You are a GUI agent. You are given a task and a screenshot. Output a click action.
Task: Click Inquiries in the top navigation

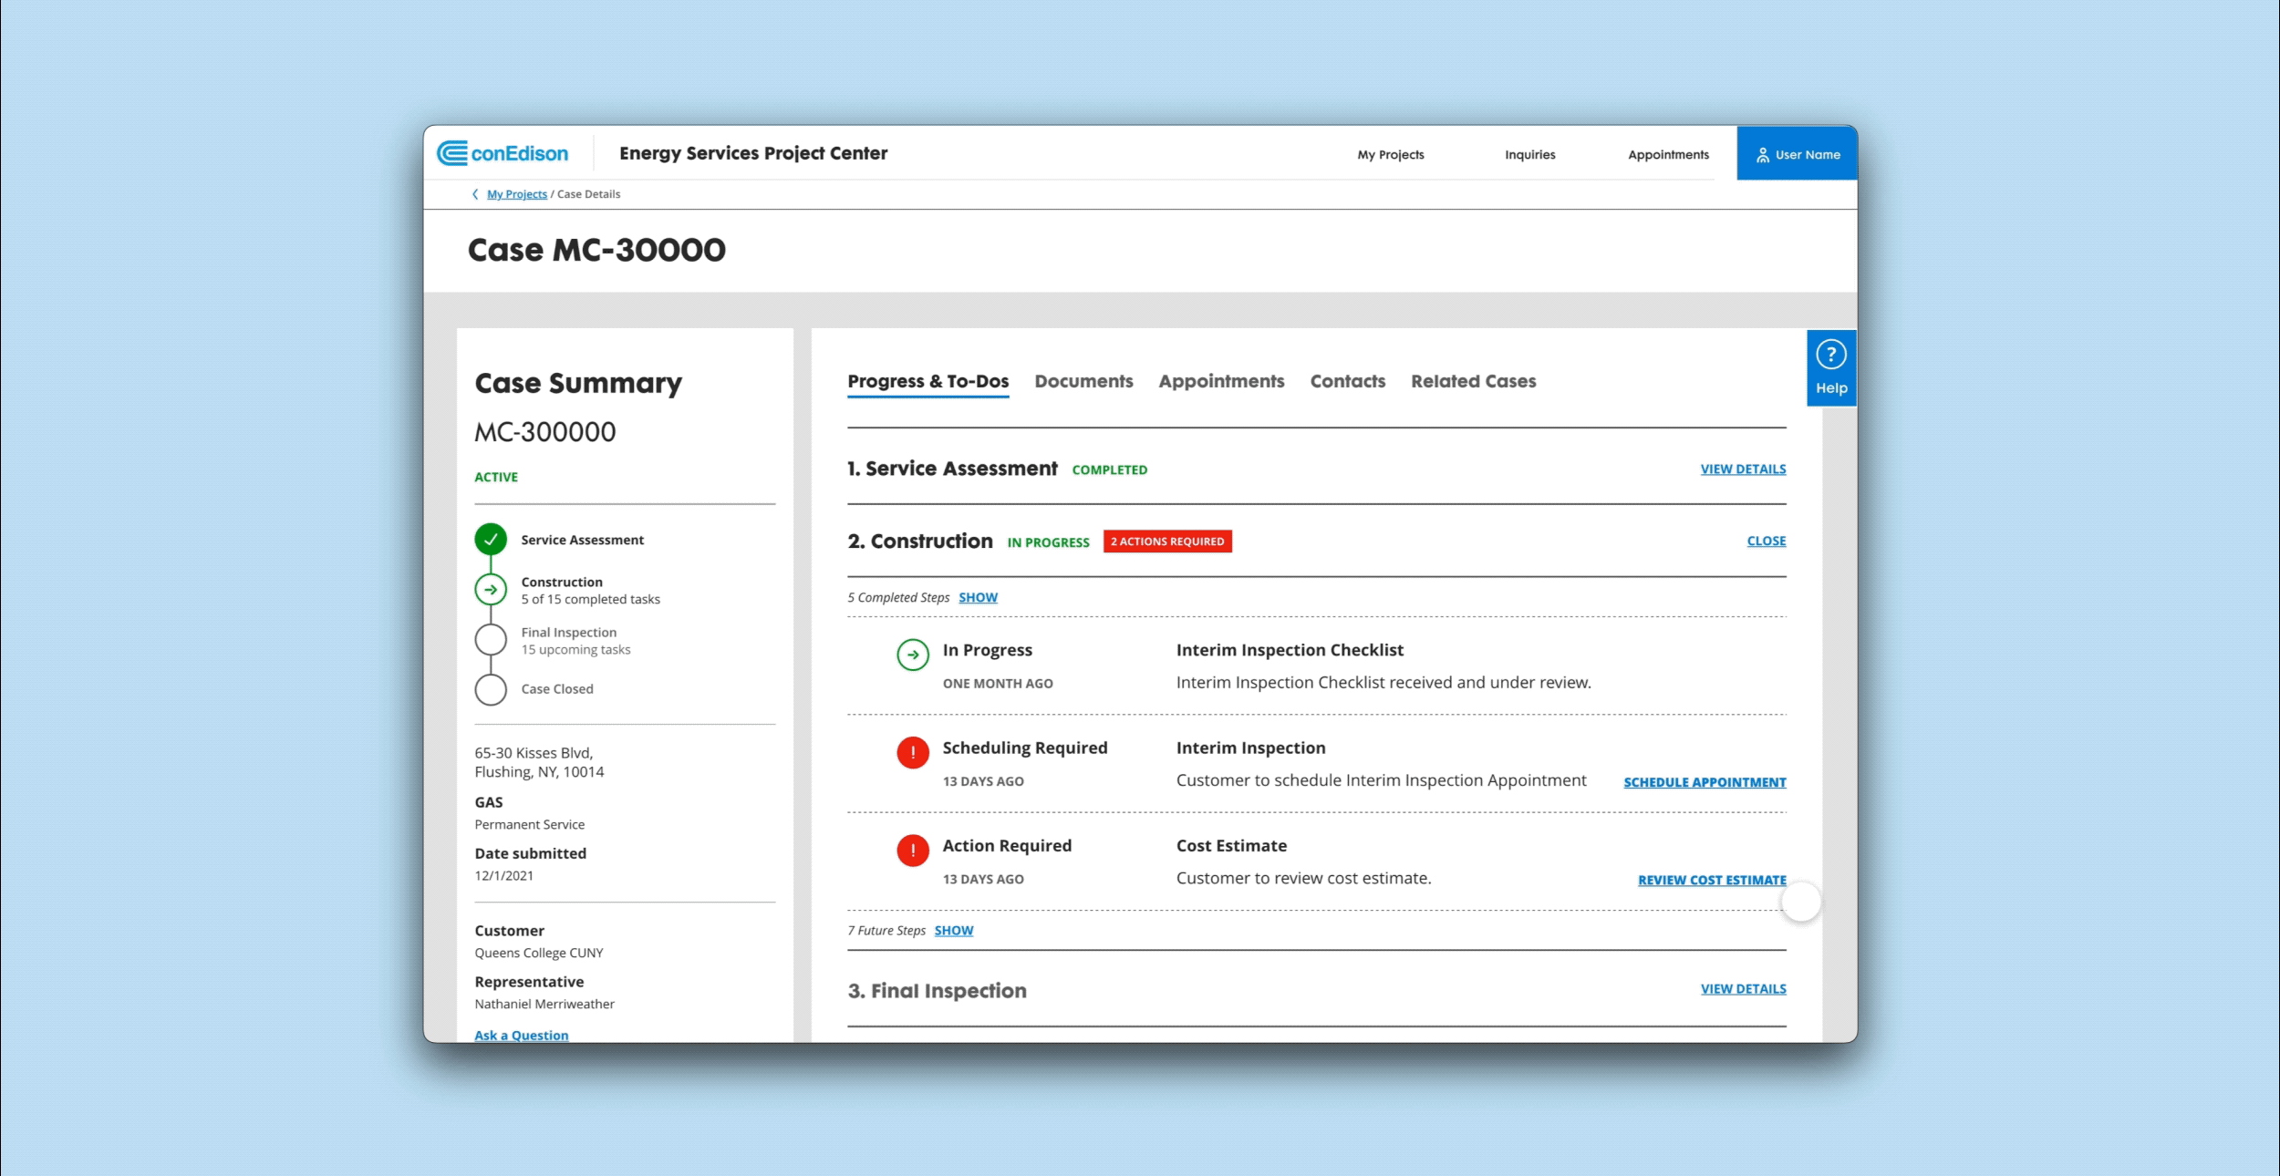click(x=1529, y=155)
